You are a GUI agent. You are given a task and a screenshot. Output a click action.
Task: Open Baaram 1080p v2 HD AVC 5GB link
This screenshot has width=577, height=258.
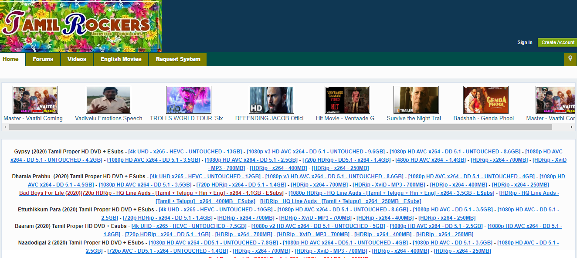tap(318, 226)
